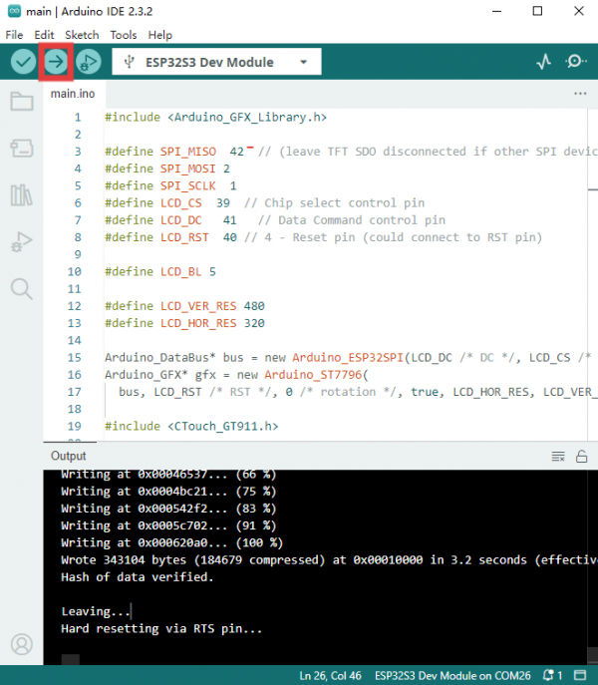This screenshot has width=598, height=685.
Task: Minimize the Arduino IDE window
Action: (496, 11)
